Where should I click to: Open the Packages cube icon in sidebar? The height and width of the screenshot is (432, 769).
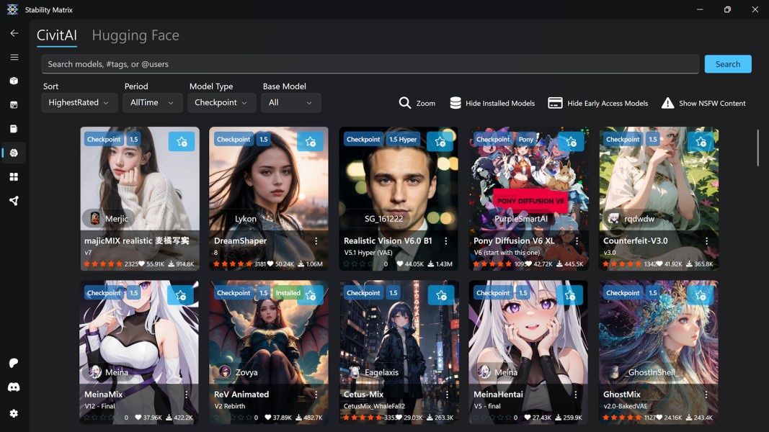(x=14, y=81)
